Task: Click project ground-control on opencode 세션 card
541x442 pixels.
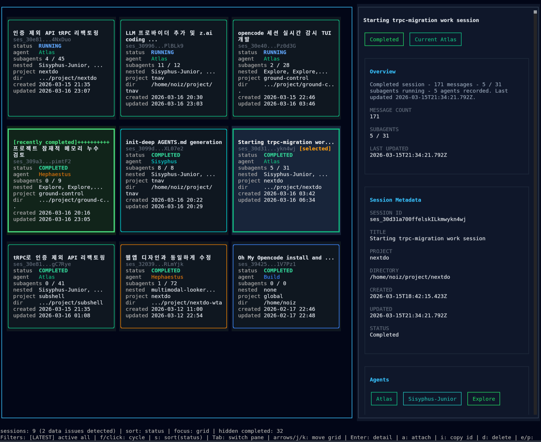Action: coord(286,78)
